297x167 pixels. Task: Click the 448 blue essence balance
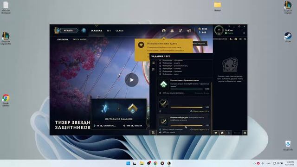tap(202, 32)
